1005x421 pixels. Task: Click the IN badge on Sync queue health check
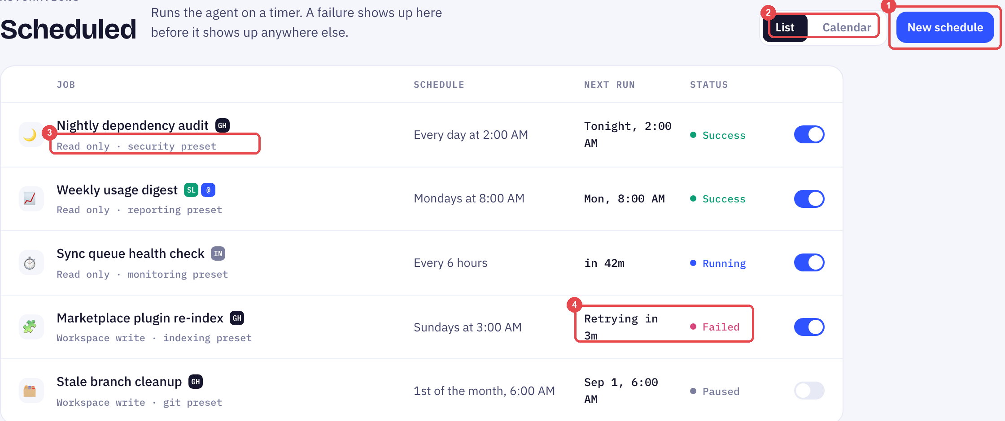coord(218,253)
